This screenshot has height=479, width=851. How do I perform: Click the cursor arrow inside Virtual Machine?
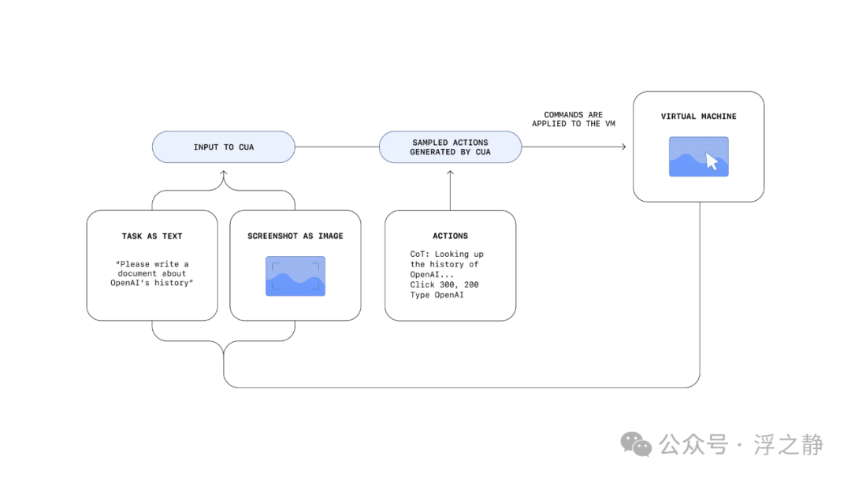(712, 161)
